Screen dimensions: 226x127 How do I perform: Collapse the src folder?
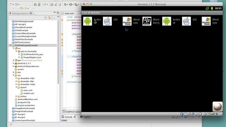pyautogui.click(x=13, y=48)
